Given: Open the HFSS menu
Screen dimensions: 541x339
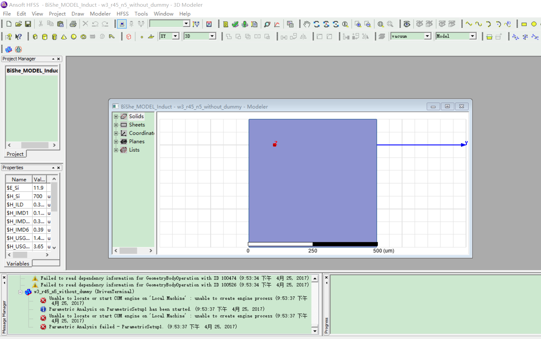Looking at the screenshot, I should [x=122, y=14].
